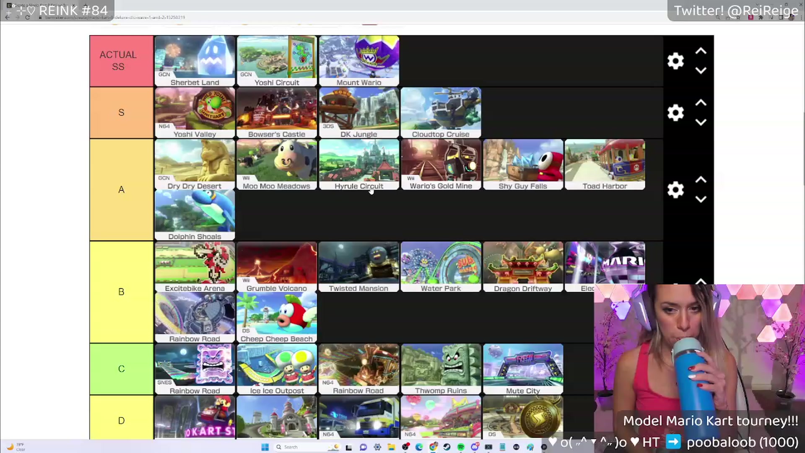
Task: Click the ACTUAL SS tier label
Action: [x=121, y=61]
